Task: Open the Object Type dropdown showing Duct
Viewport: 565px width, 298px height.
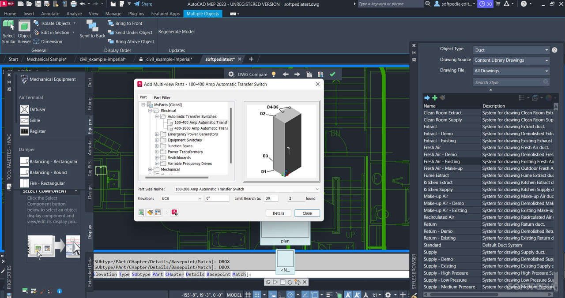Action: [x=511, y=50]
